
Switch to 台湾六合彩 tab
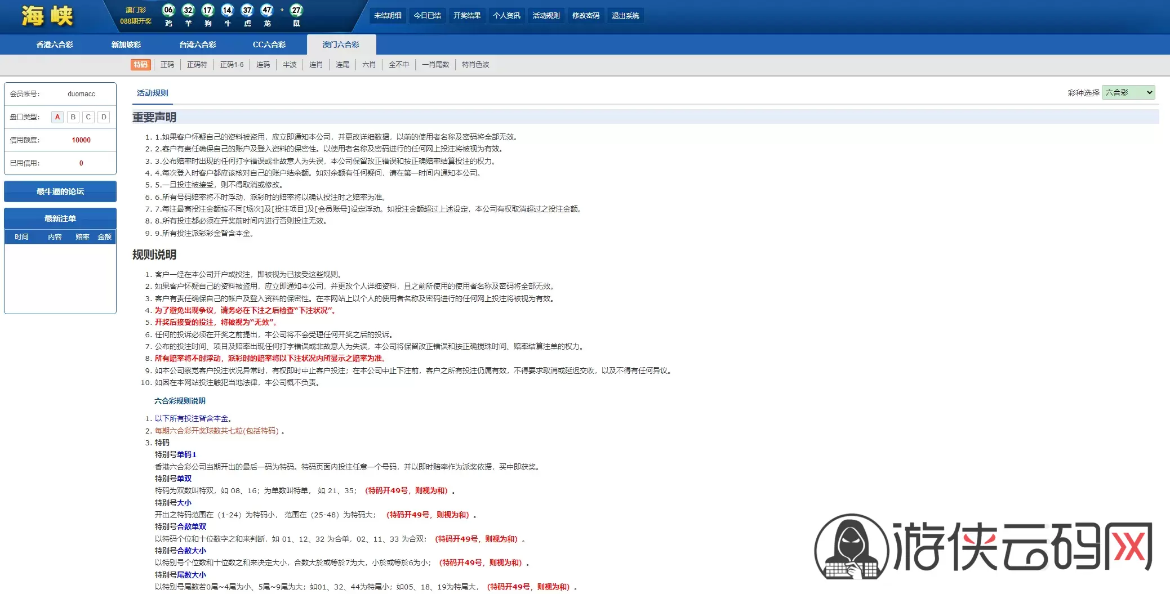tap(198, 44)
